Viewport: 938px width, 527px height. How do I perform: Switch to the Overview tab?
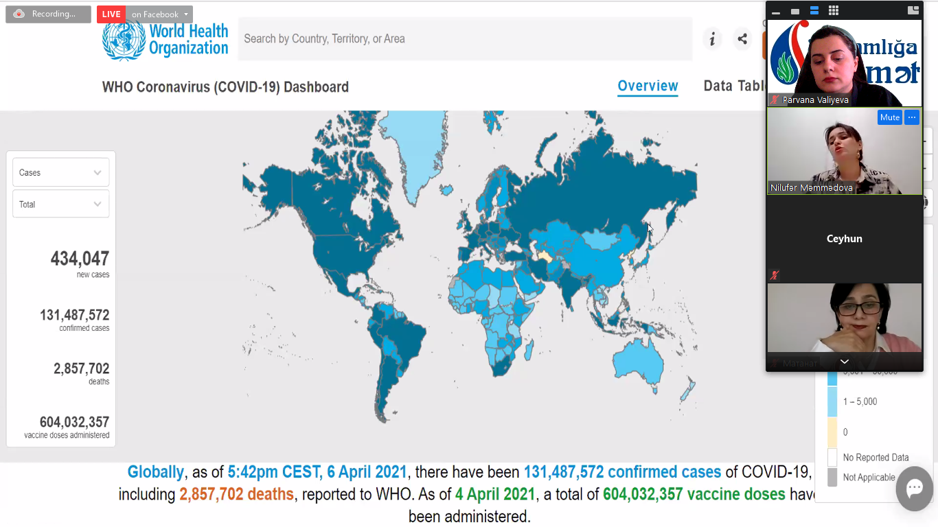pos(648,86)
